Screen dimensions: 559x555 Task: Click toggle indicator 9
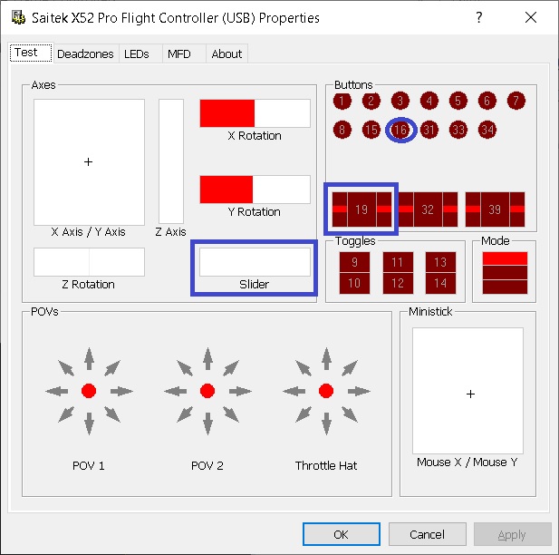(x=354, y=262)
